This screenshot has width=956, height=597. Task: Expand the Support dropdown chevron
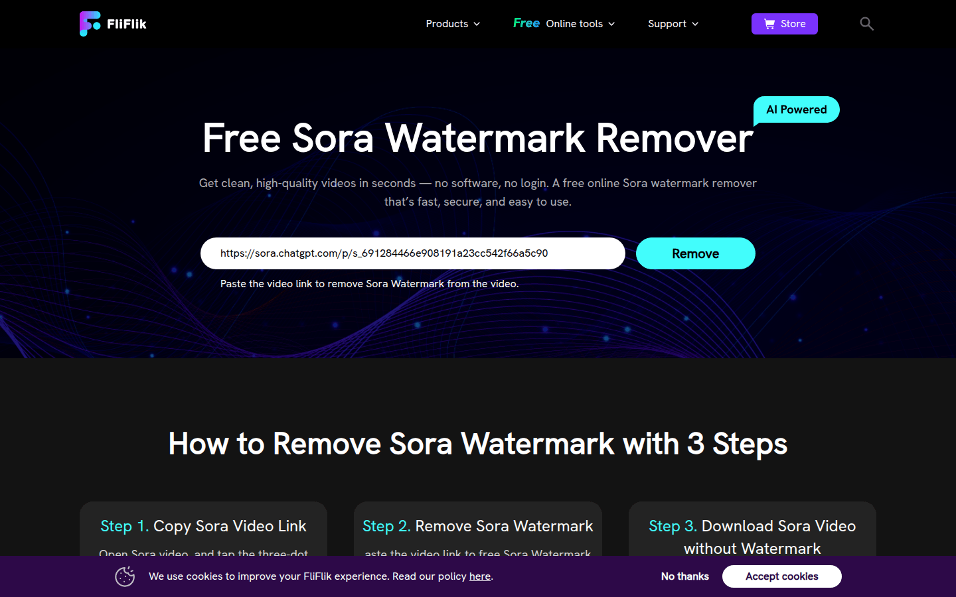695,24
